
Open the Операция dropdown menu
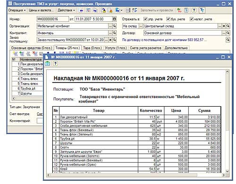coord(17,10)
